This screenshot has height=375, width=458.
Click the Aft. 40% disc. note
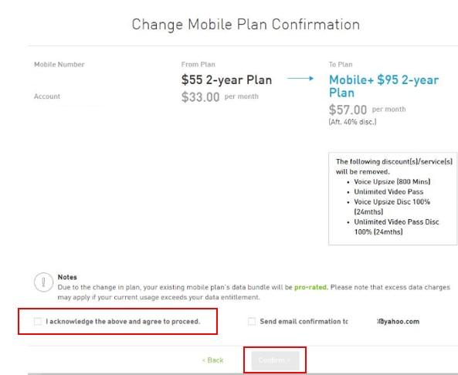tap(352, 122)
